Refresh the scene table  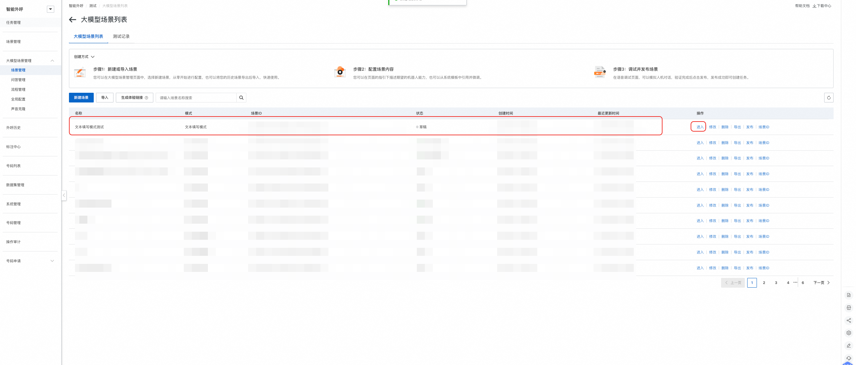click(x=829, y=98)
